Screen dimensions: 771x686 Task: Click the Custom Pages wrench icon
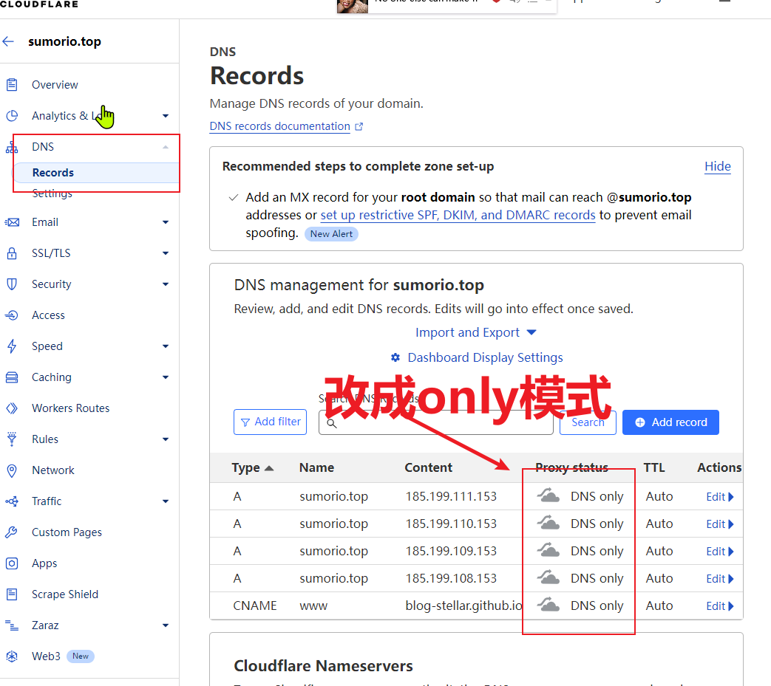coord(12,532)
